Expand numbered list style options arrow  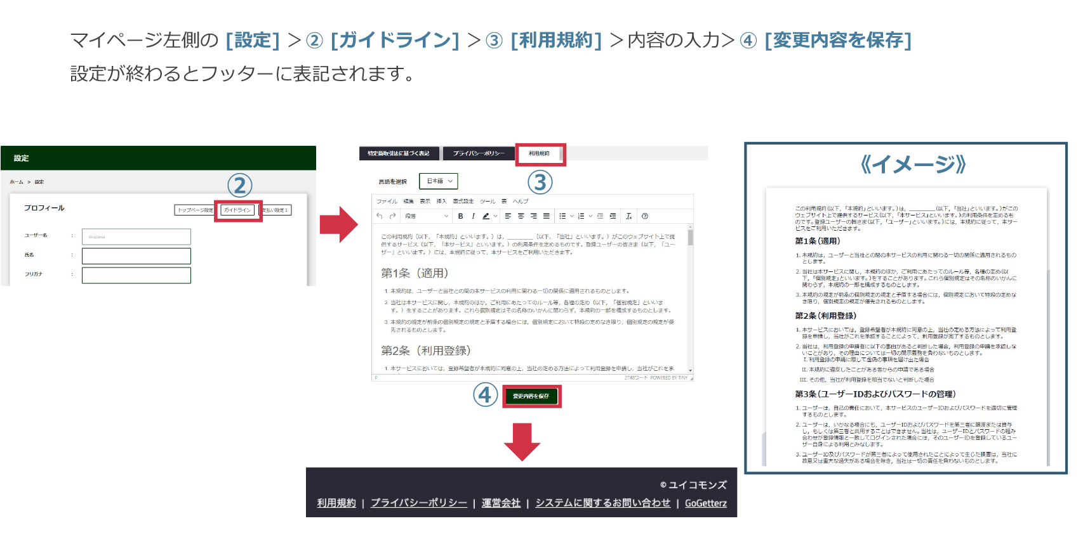(x=590, y=216)
